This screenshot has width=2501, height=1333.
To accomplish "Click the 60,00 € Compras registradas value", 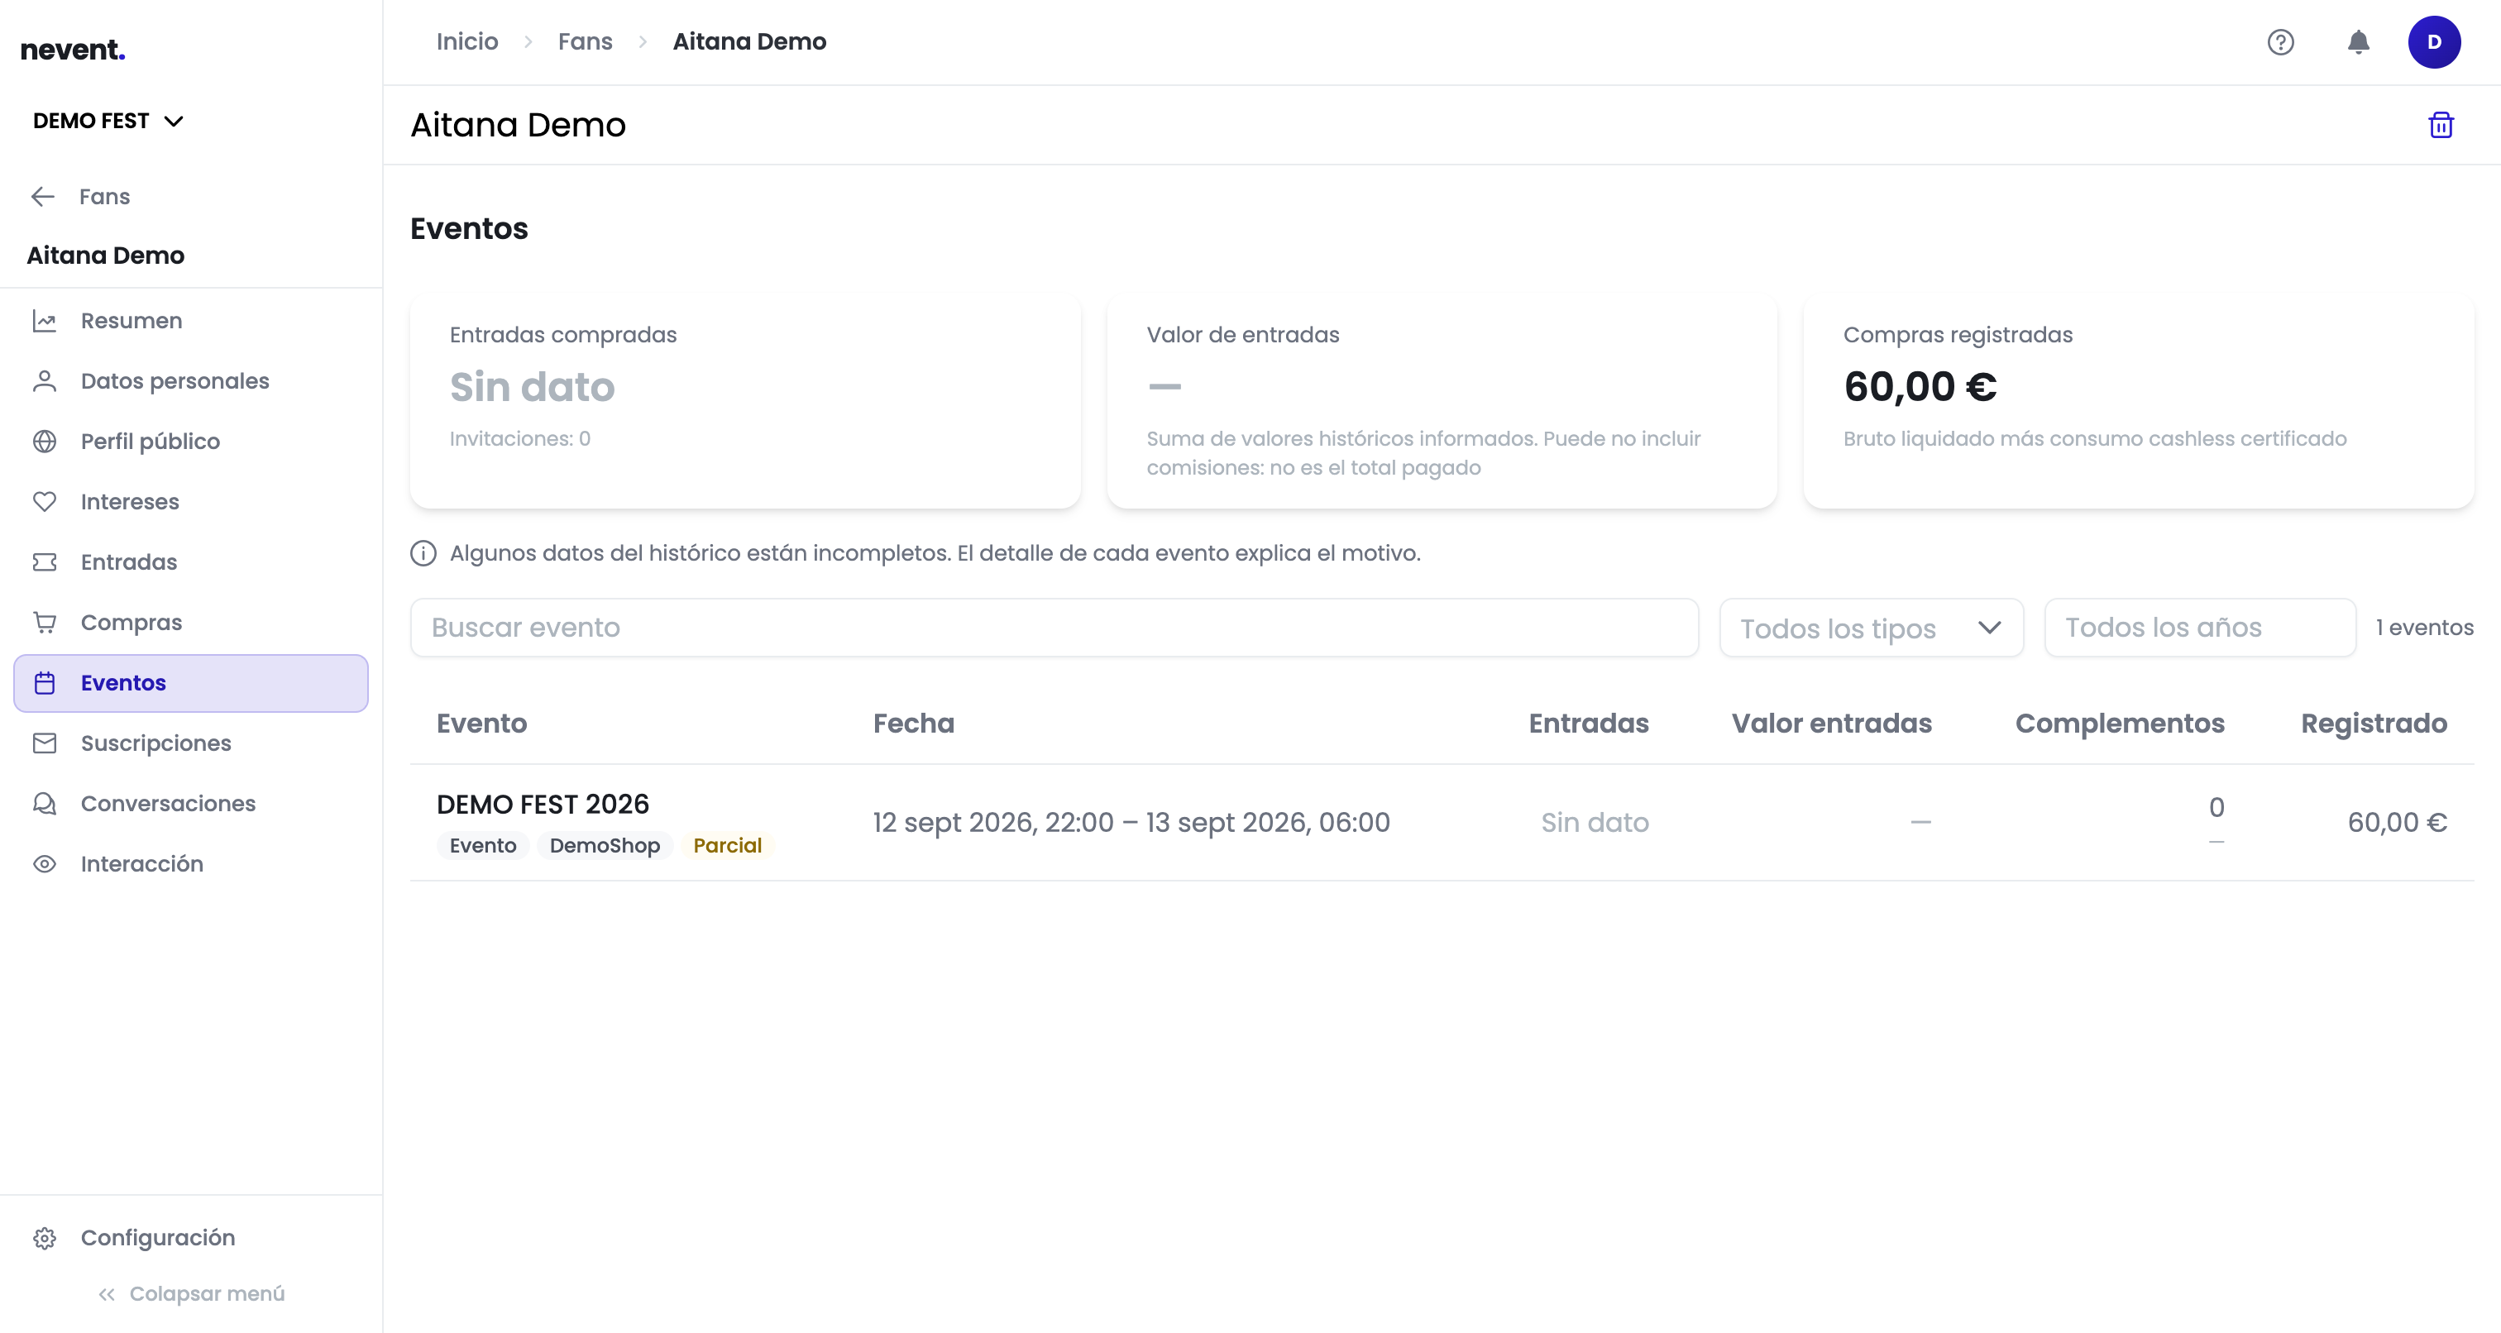I will (x=1920, y=386).
